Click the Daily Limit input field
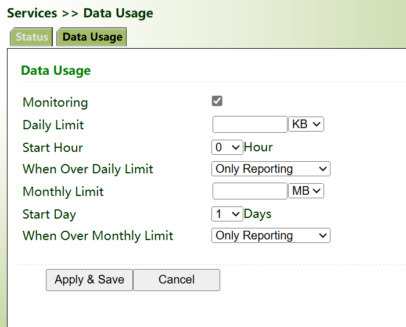The width and height of the screenshot is (406, 327). pos(250,125)
